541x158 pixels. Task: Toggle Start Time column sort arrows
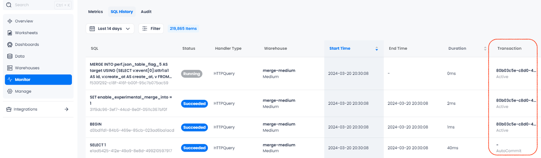[x=377, y=49]
